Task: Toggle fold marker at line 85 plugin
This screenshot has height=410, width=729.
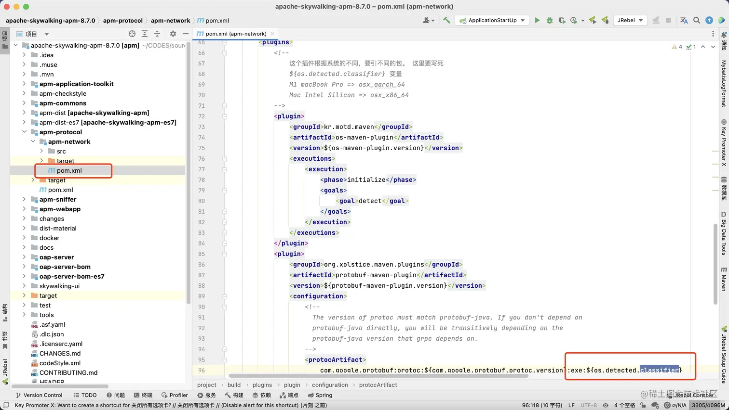Action: (x=224, y=254)
